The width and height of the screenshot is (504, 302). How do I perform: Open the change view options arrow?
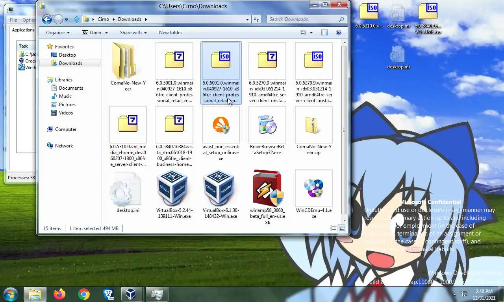coord(311,33)
